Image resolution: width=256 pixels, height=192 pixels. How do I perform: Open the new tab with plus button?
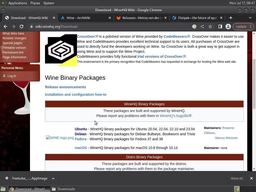(x=231, y=18)
